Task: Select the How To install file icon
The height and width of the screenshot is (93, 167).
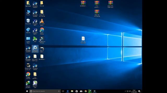Action: coord(42,50)
